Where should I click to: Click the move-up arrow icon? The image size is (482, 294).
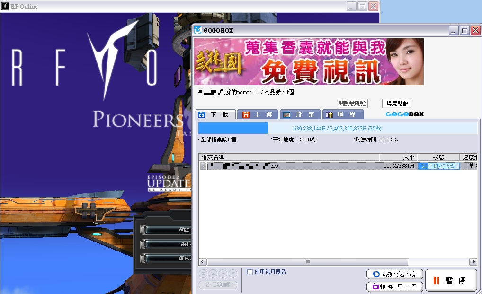click(213, 273)
